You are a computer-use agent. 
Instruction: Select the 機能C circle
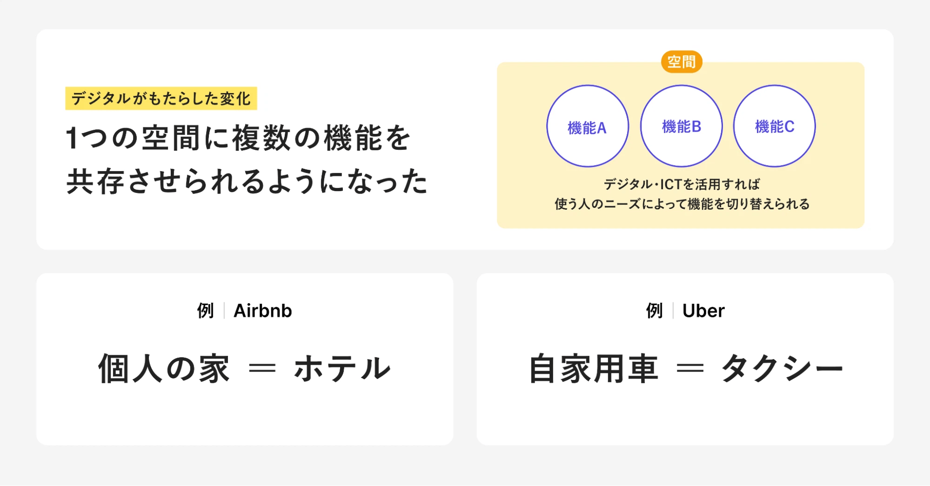click(x=774, y=126)
